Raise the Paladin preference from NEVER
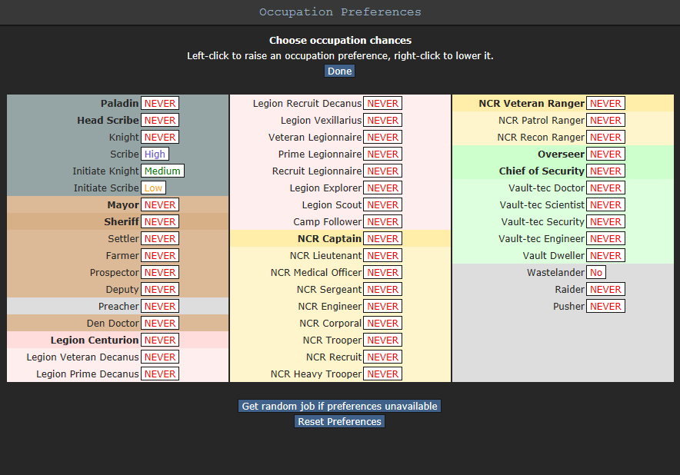This screenshot has height=475, width=680. coord(160,103)
